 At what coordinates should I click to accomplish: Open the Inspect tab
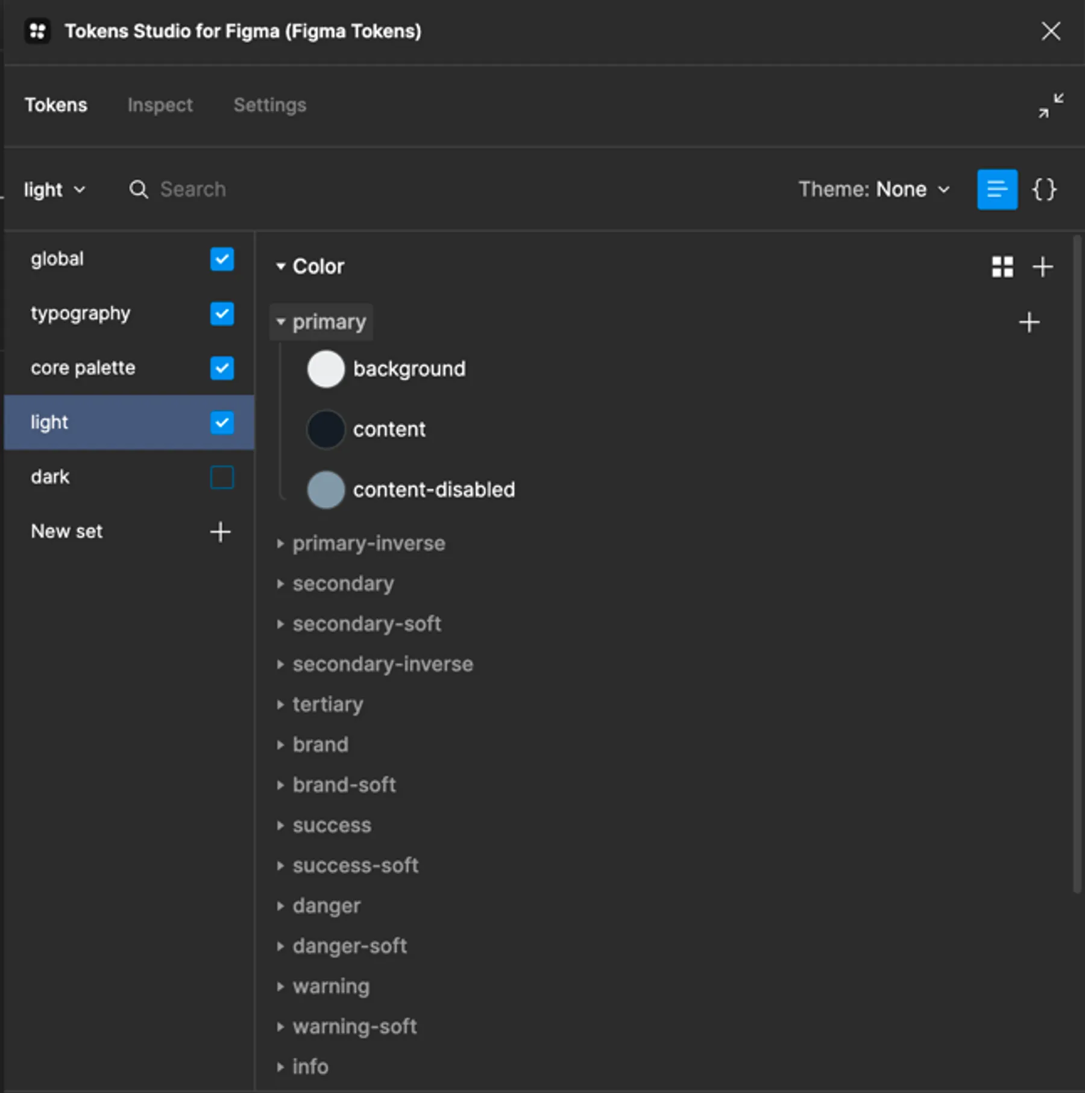pyautogui.click(x=160, y=105)
